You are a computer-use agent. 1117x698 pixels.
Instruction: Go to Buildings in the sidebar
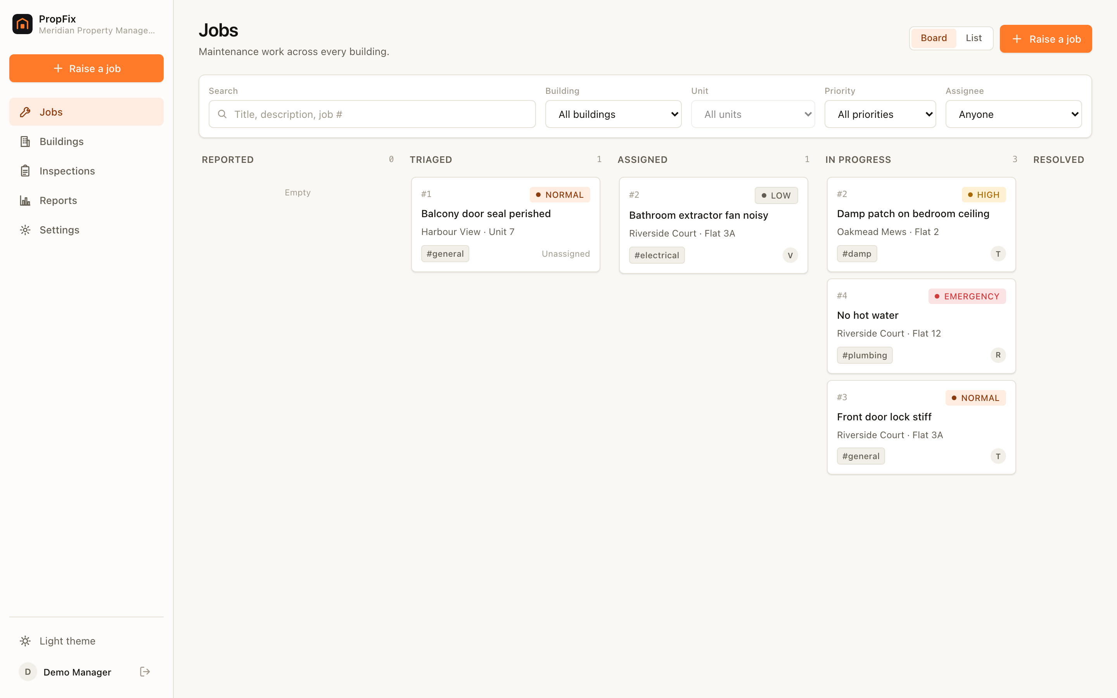tap(86, 142)
